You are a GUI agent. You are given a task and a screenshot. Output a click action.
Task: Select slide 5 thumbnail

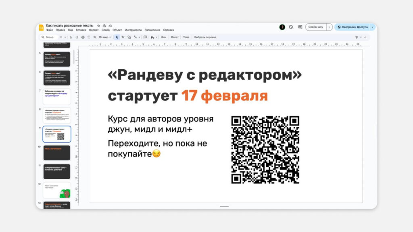[x=57, y=59]
